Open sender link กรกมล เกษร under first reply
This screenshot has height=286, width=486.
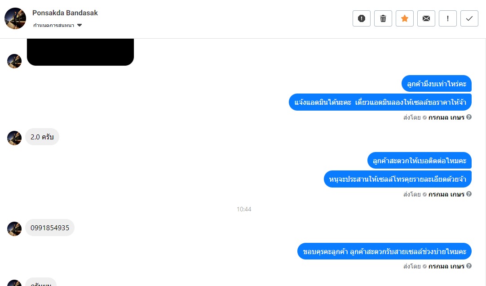click(446, 117)
